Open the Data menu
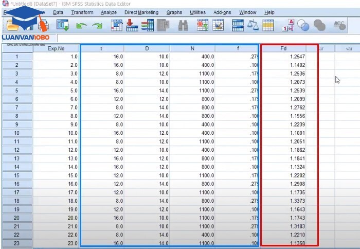The height and width of the screenshot is (249, 360). point(58,12)
